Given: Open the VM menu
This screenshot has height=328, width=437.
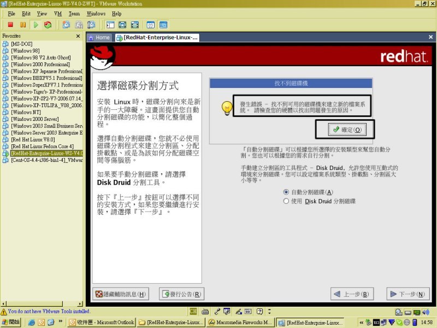Looking at the screenshot, I should coord(58,13).
